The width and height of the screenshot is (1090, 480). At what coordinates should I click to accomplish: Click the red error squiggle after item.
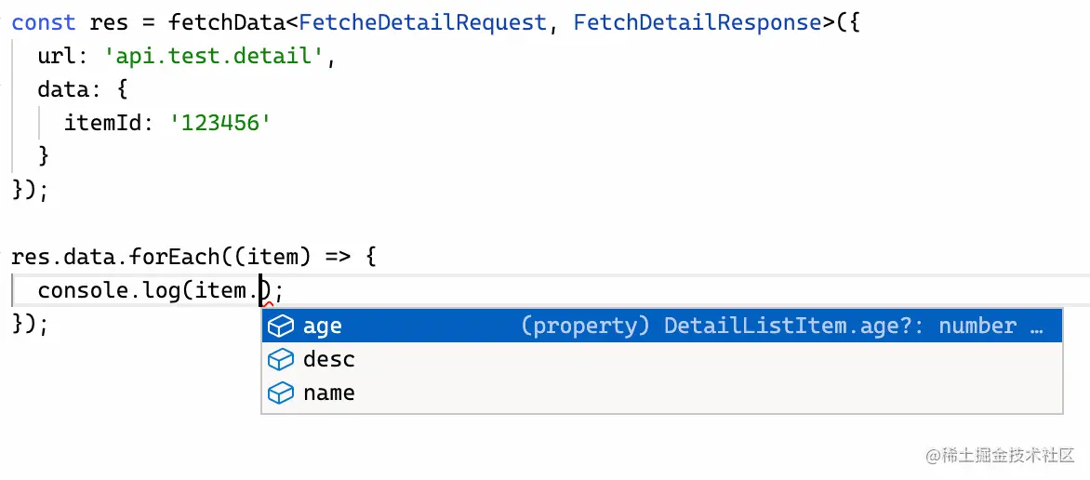click(268, 303)
